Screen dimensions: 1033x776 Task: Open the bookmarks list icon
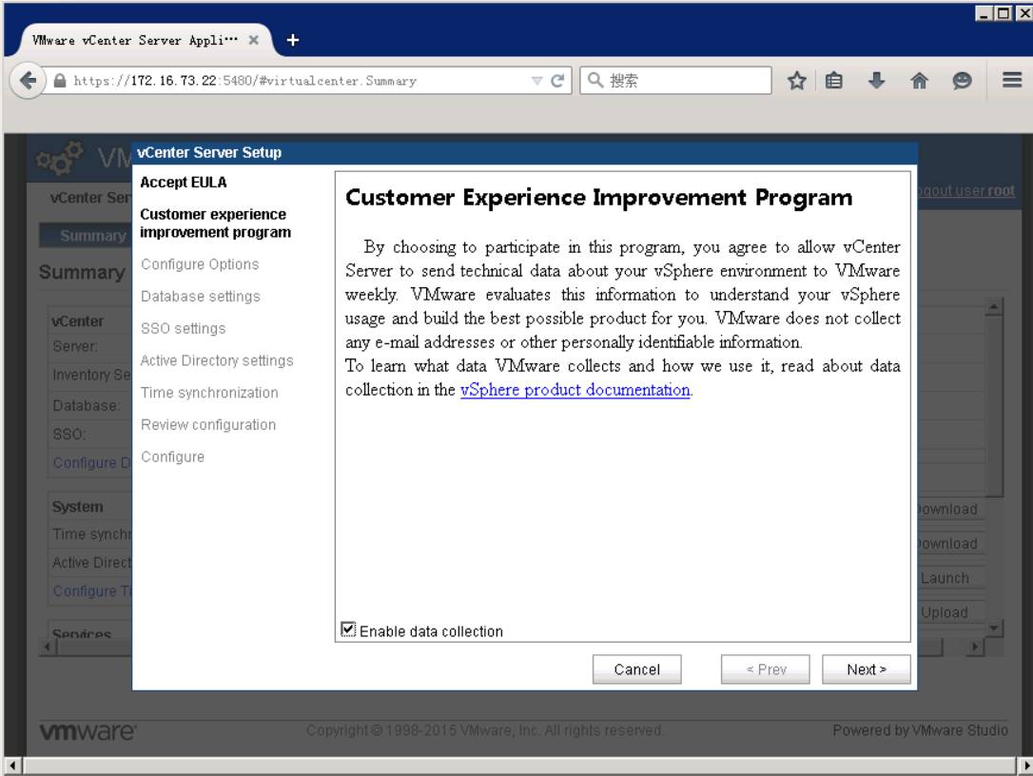834,81
